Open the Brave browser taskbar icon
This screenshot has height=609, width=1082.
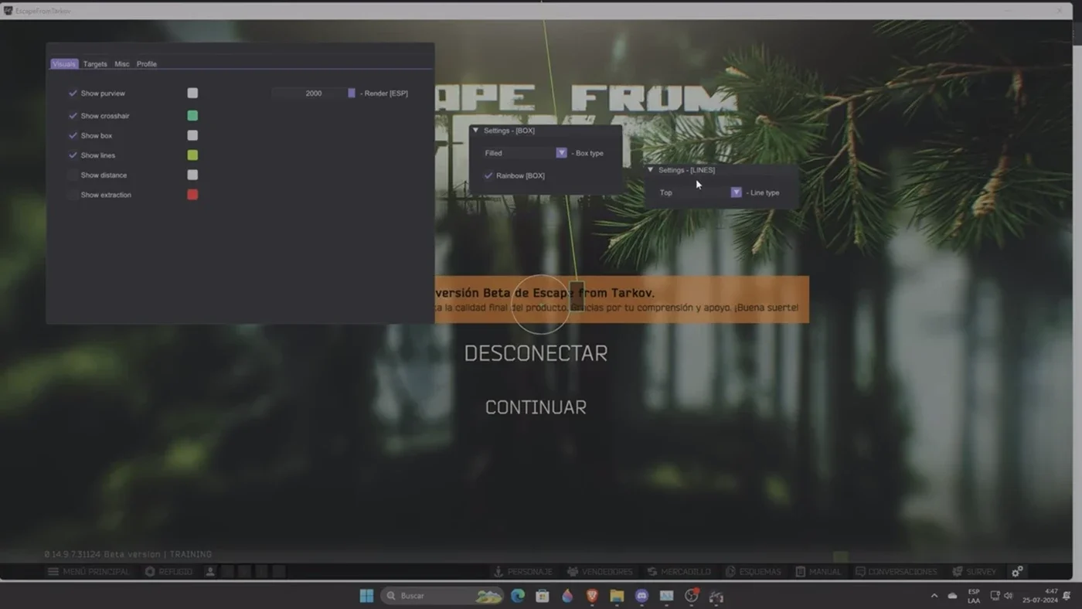coord(592,596)
